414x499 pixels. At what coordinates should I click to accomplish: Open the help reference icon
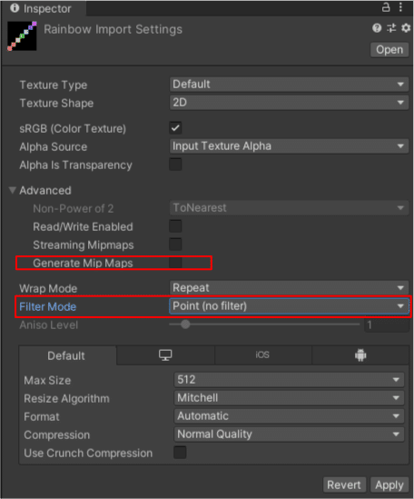[x=377, y=28]
